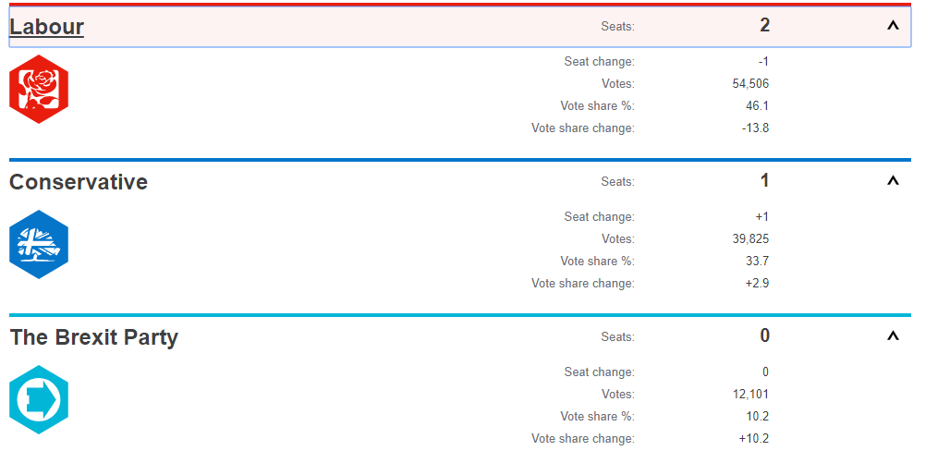The height and width of the screenshot is (463, 950).
Task: Click the Brexit Party seats count 0
Action: click(x=764, y=335)
